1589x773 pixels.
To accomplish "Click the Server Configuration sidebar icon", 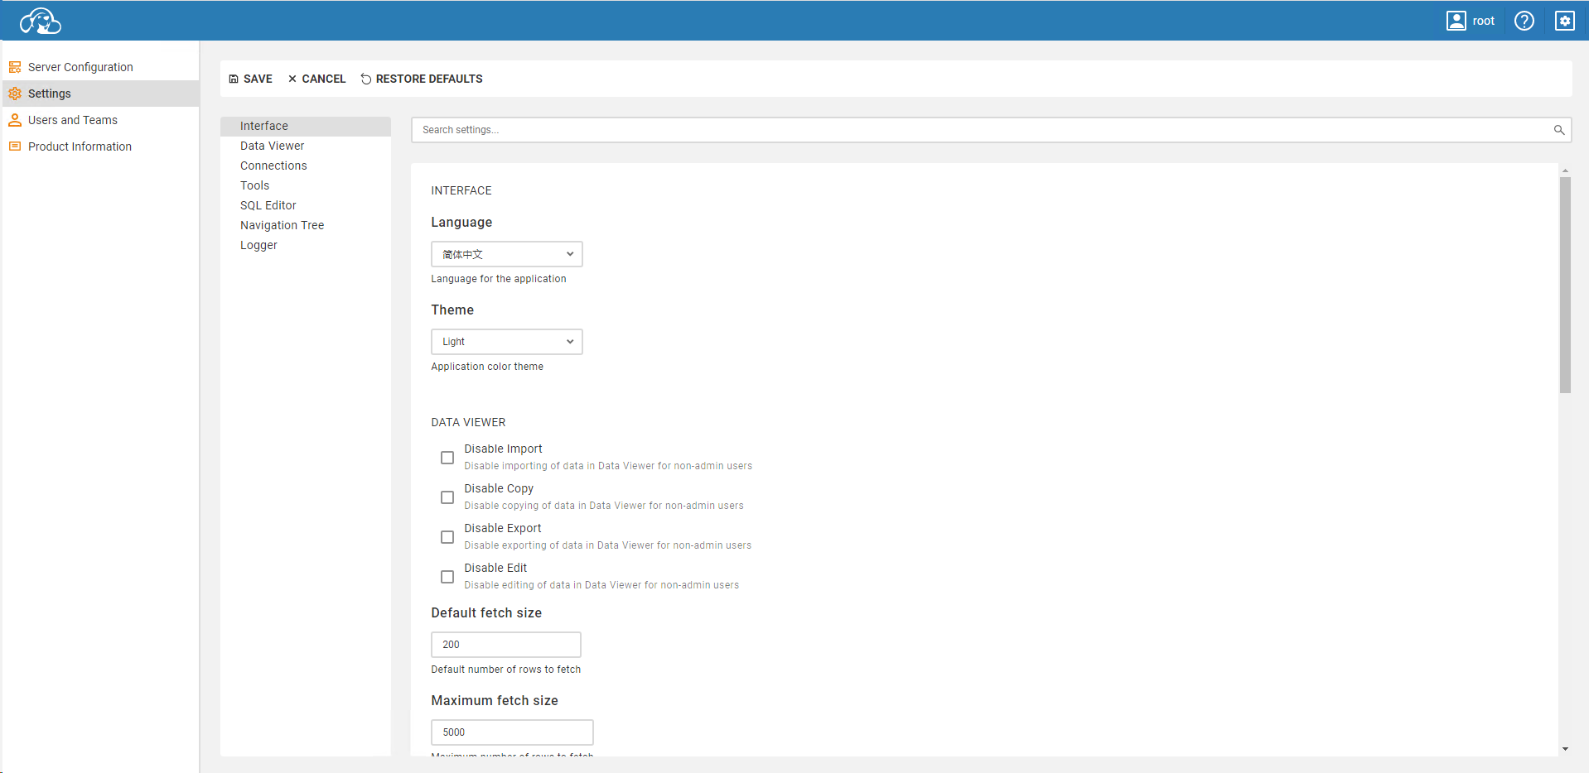I will coord(15,67).
